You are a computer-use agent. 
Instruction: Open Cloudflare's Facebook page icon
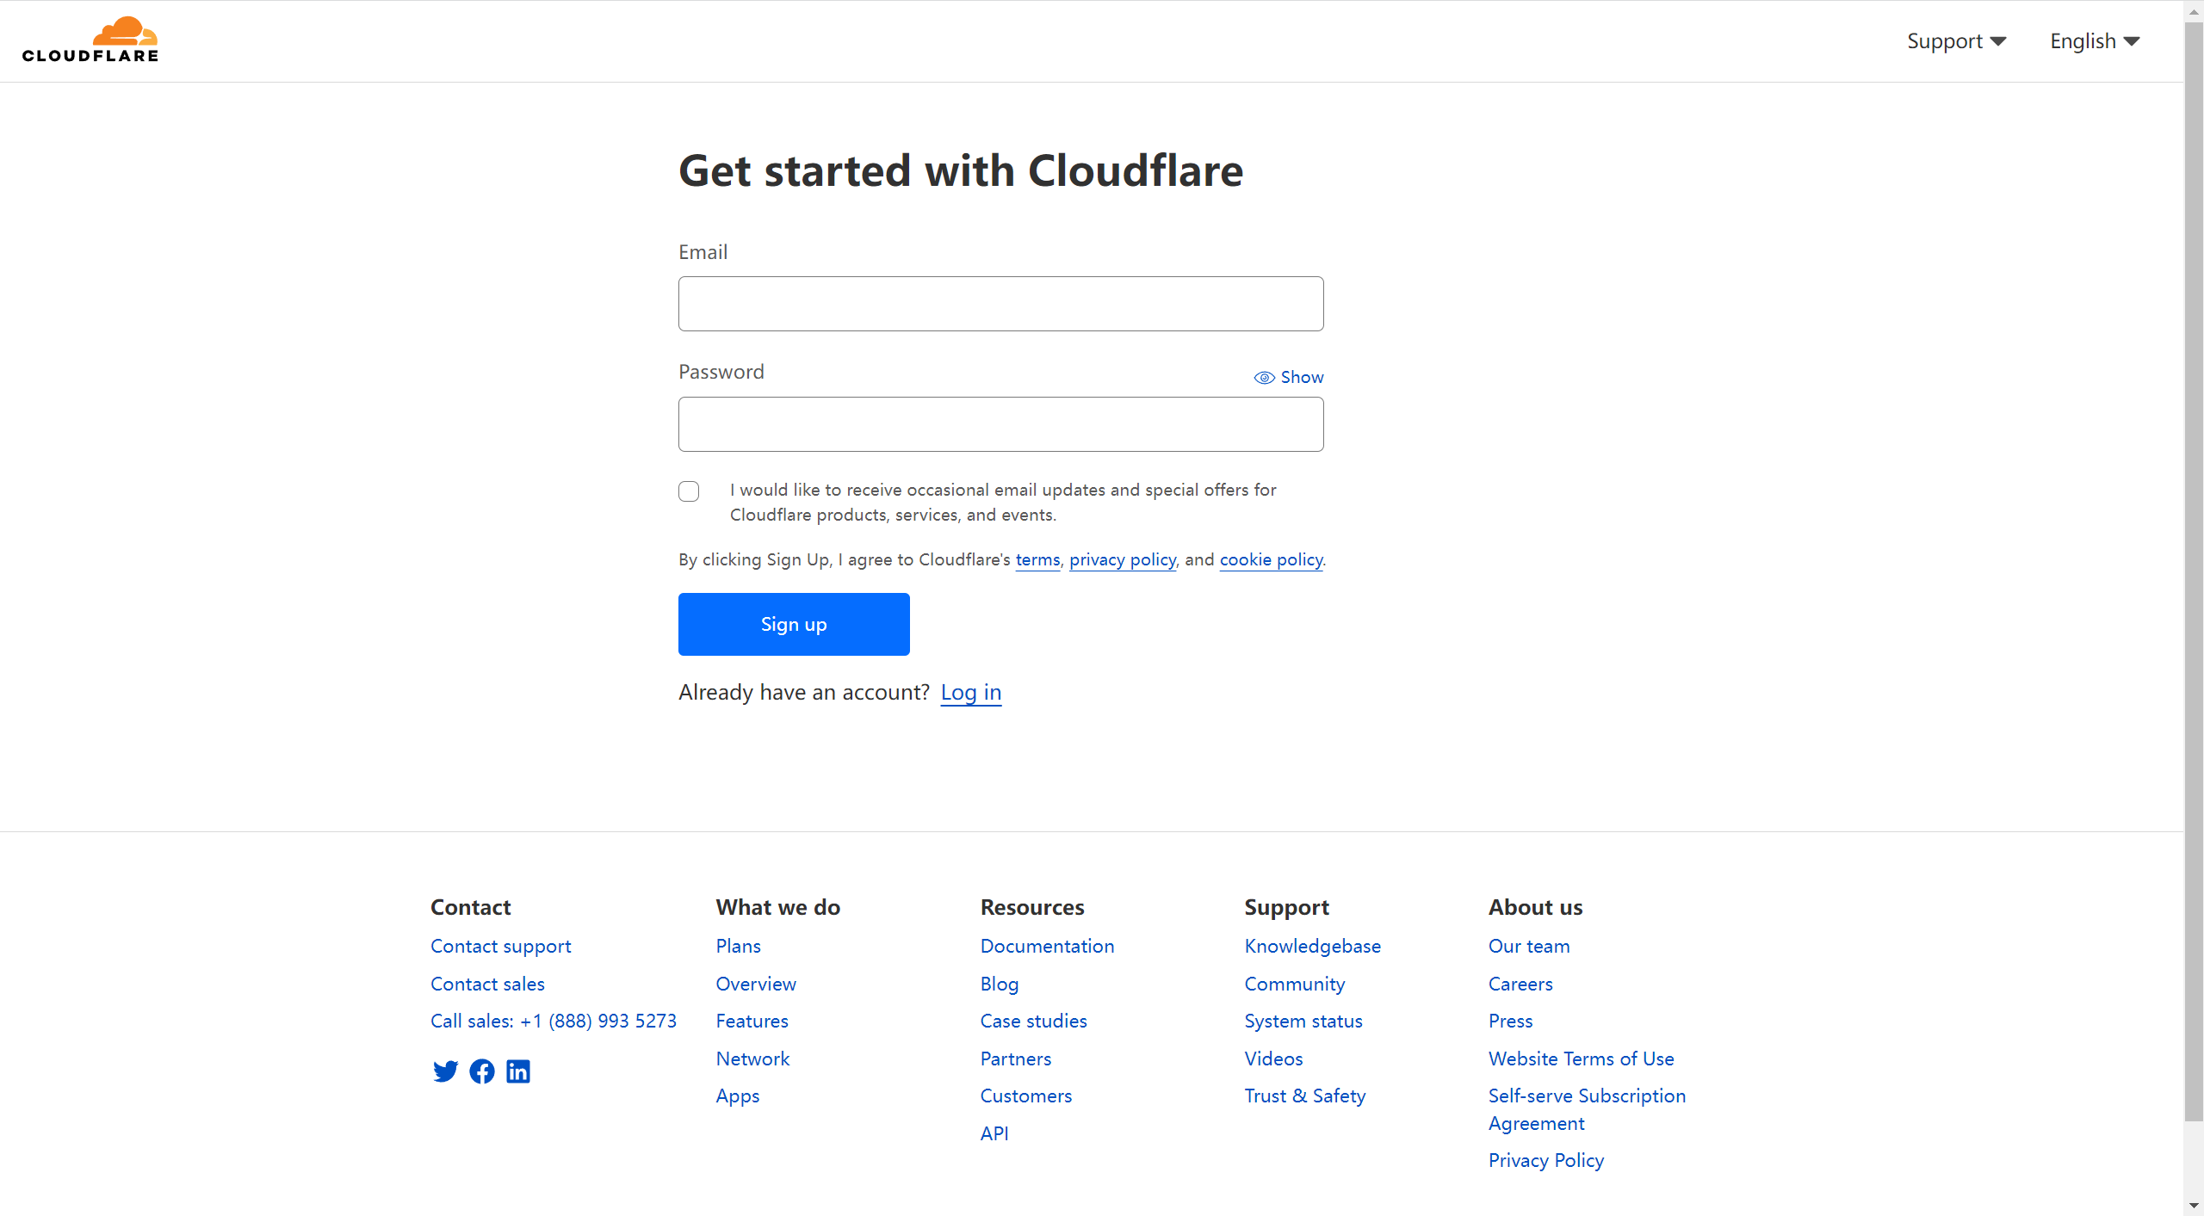click(482, 1071)
